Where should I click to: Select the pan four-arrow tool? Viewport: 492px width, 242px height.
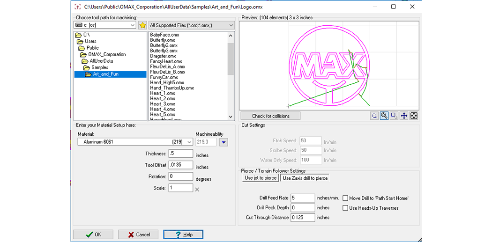tap(404, 116)
